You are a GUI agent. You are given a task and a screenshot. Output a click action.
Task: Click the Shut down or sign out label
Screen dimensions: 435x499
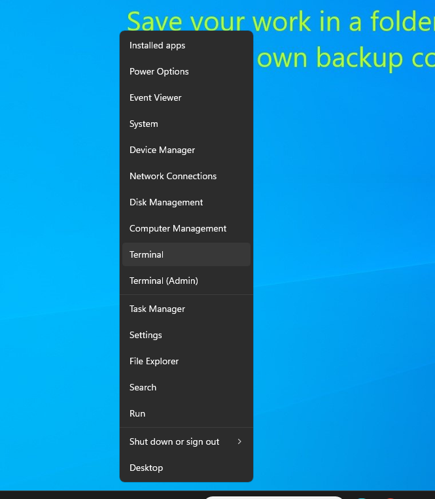point(175,441)
